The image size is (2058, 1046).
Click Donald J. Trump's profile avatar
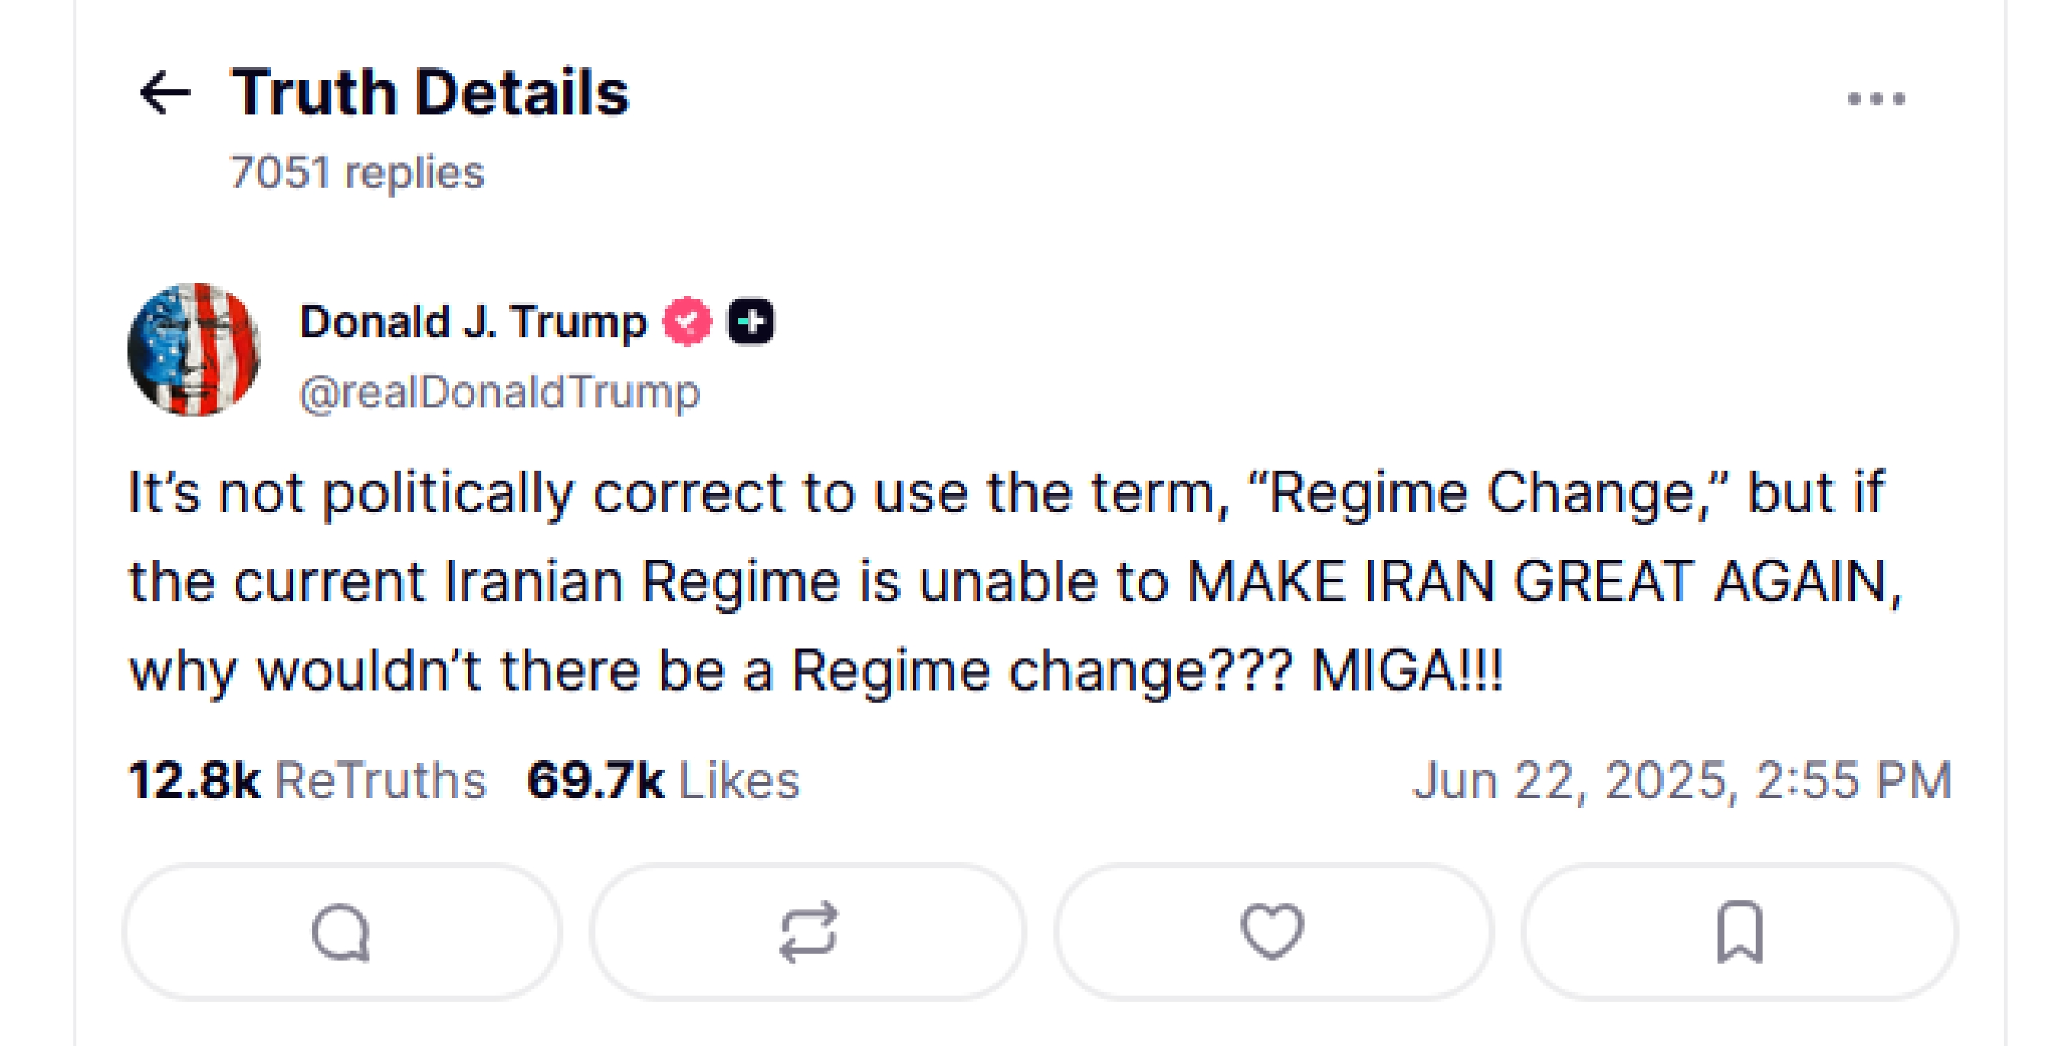[194, 349]
